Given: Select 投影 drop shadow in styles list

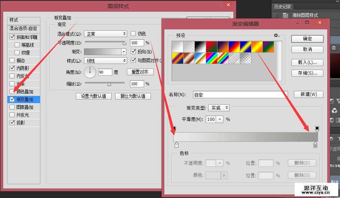Looking at the screenshot, I should point(21,123).
